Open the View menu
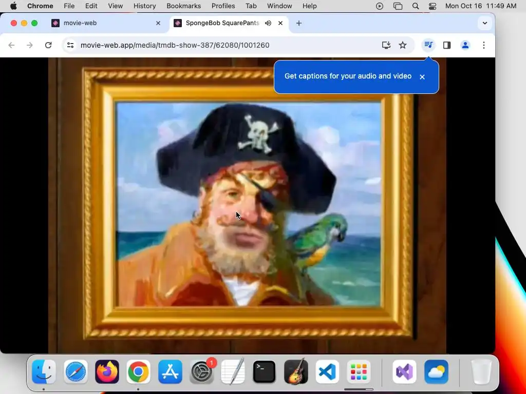526x394 pixels. click(115, 6)
